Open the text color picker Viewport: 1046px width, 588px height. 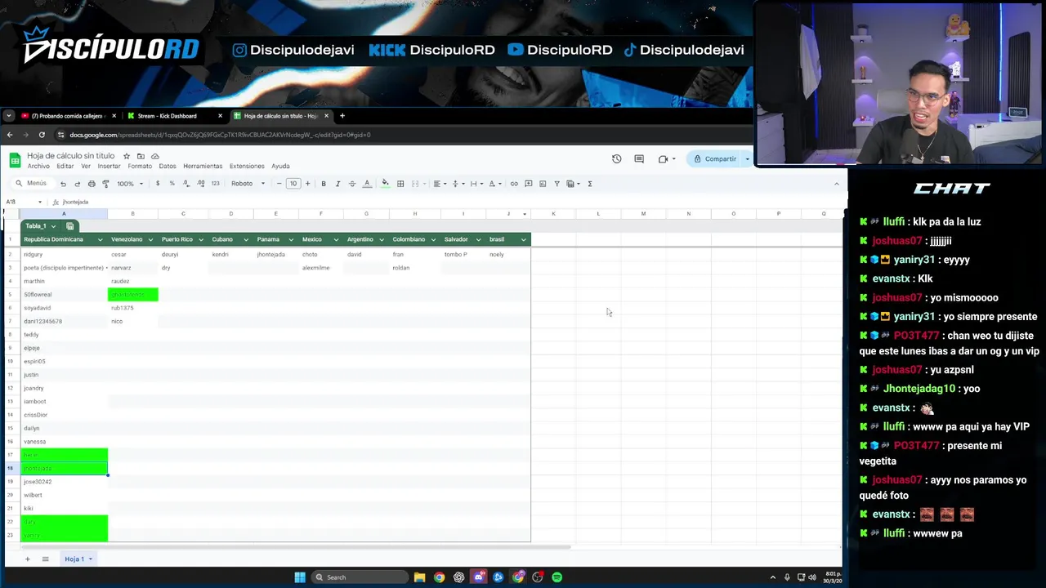(x=367, y=184)
